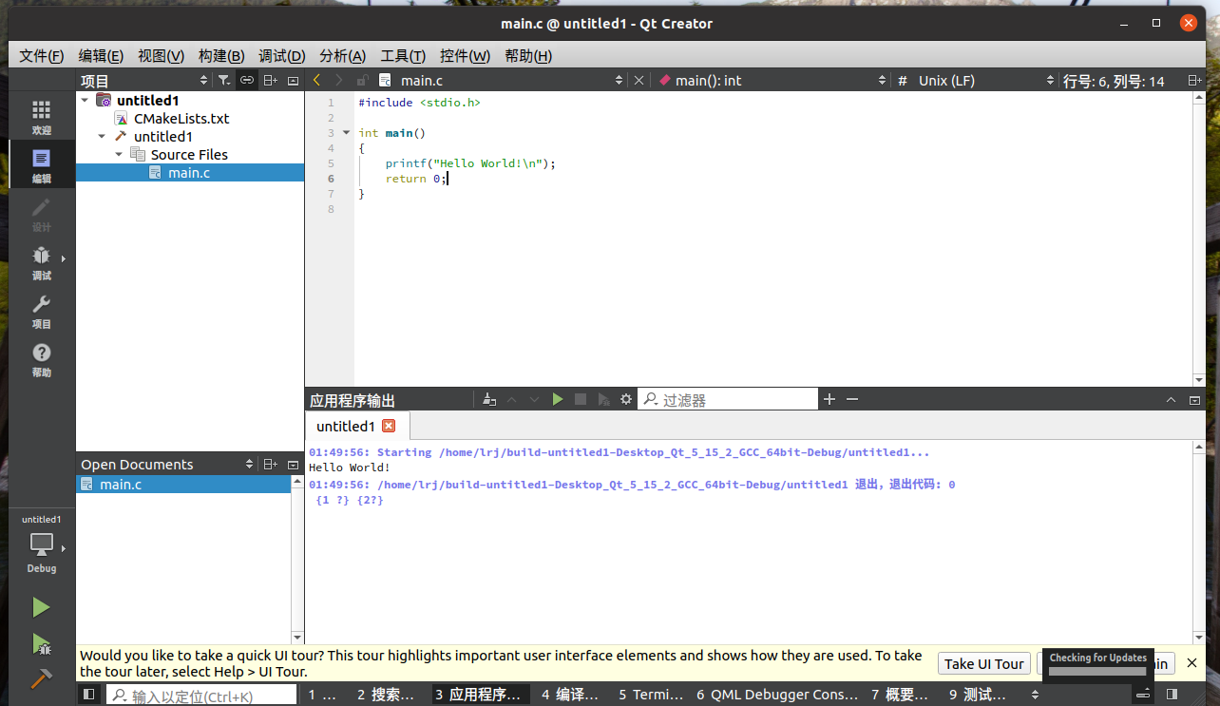This screenshot has height=706, width=1220.
Task: Open the 7 概要 pane
Action: [900, 695]
